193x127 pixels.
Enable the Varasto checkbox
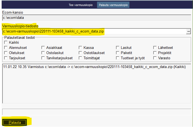tap(155, 58)
